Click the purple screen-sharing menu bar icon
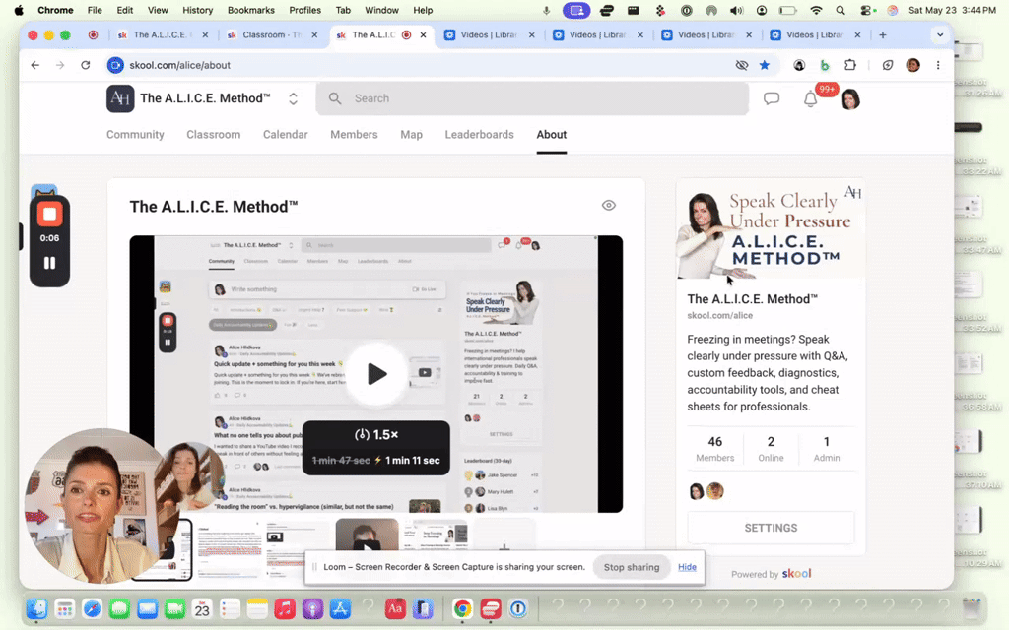Image resolution: width=1009 pixels, height=630 pixels. 576,10
